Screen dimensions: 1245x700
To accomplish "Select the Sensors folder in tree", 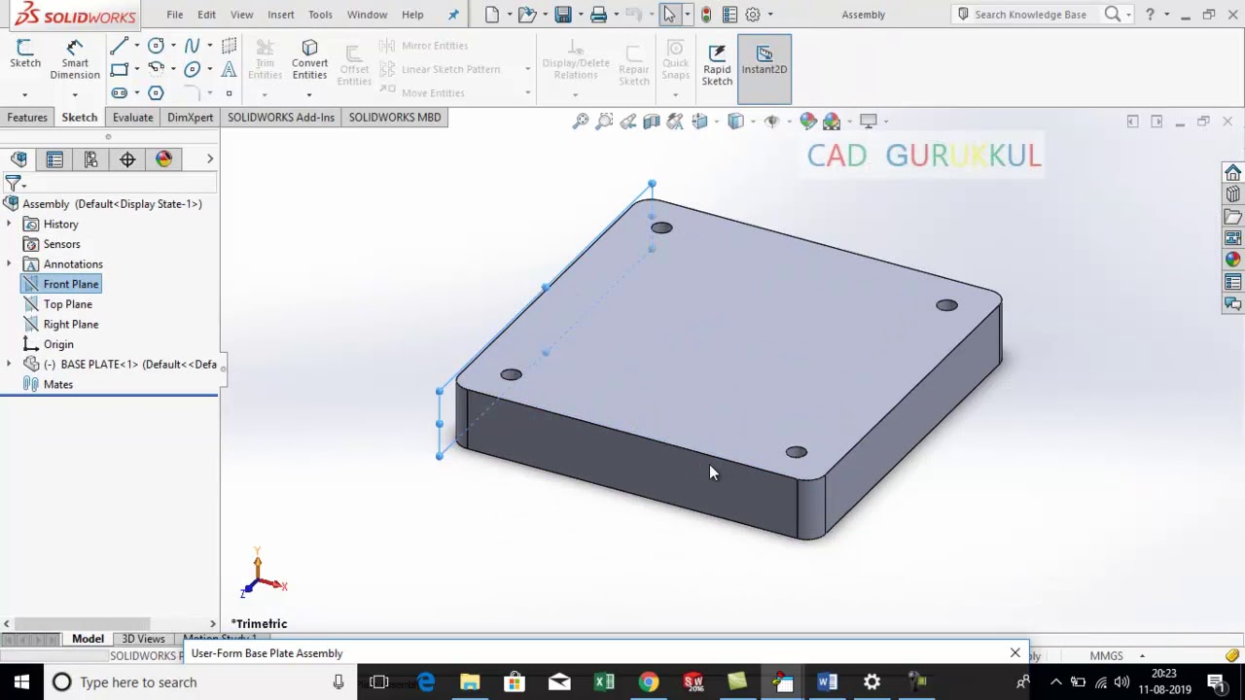I will coord(61,244).
